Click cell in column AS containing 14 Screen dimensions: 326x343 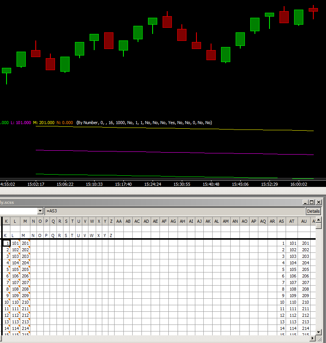point(281,328)
